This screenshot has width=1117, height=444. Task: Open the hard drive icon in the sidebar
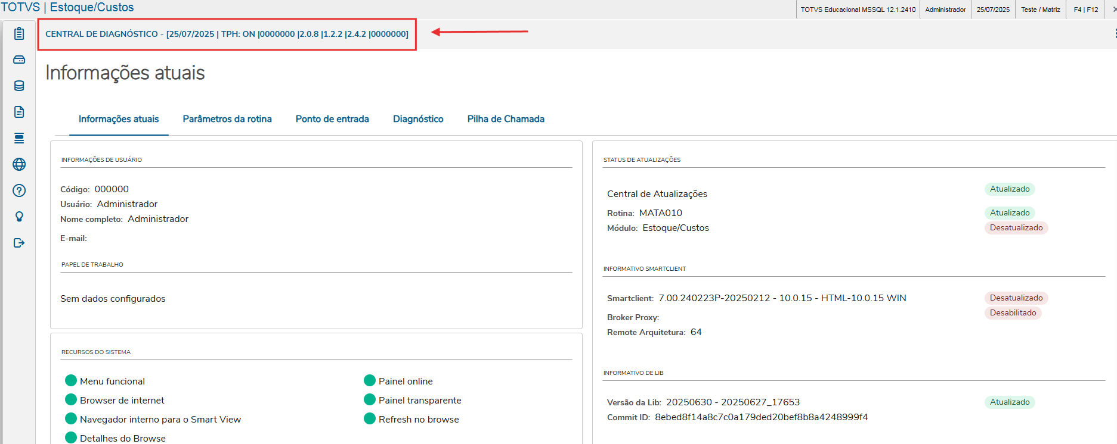19,60
